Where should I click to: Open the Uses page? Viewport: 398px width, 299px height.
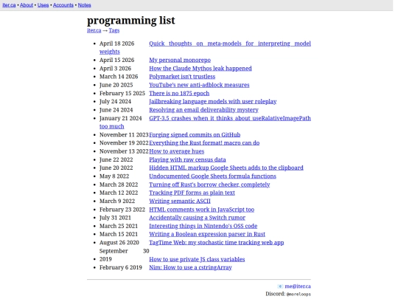(43, 5)
